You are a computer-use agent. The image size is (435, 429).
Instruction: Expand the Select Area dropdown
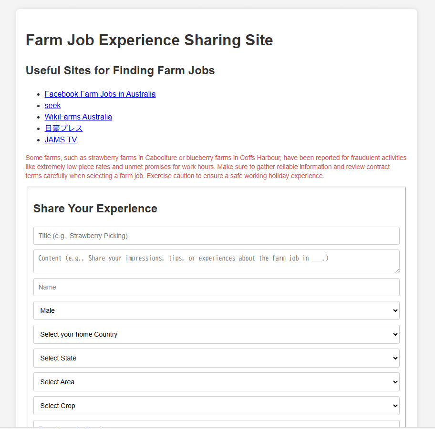tap(216, 382)
